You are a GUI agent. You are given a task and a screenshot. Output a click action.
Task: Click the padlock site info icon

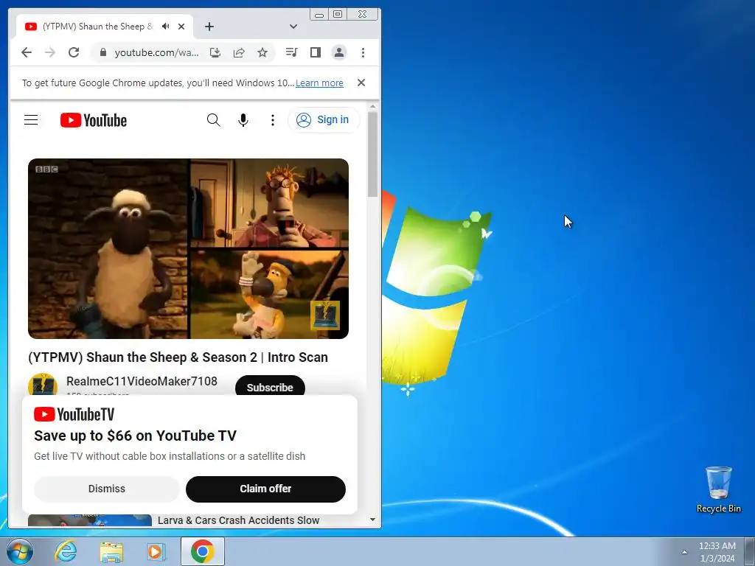pos(102,52)
